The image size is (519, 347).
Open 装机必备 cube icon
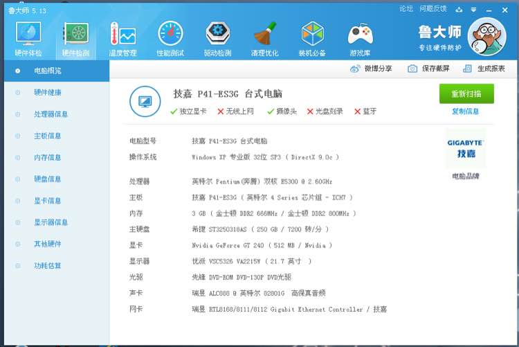pos(313,33)
